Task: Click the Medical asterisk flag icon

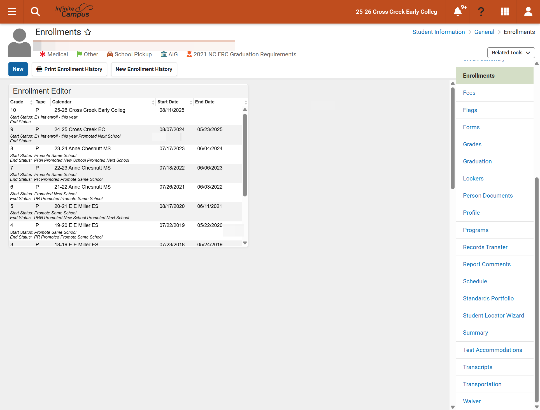Action: point(43,54)
